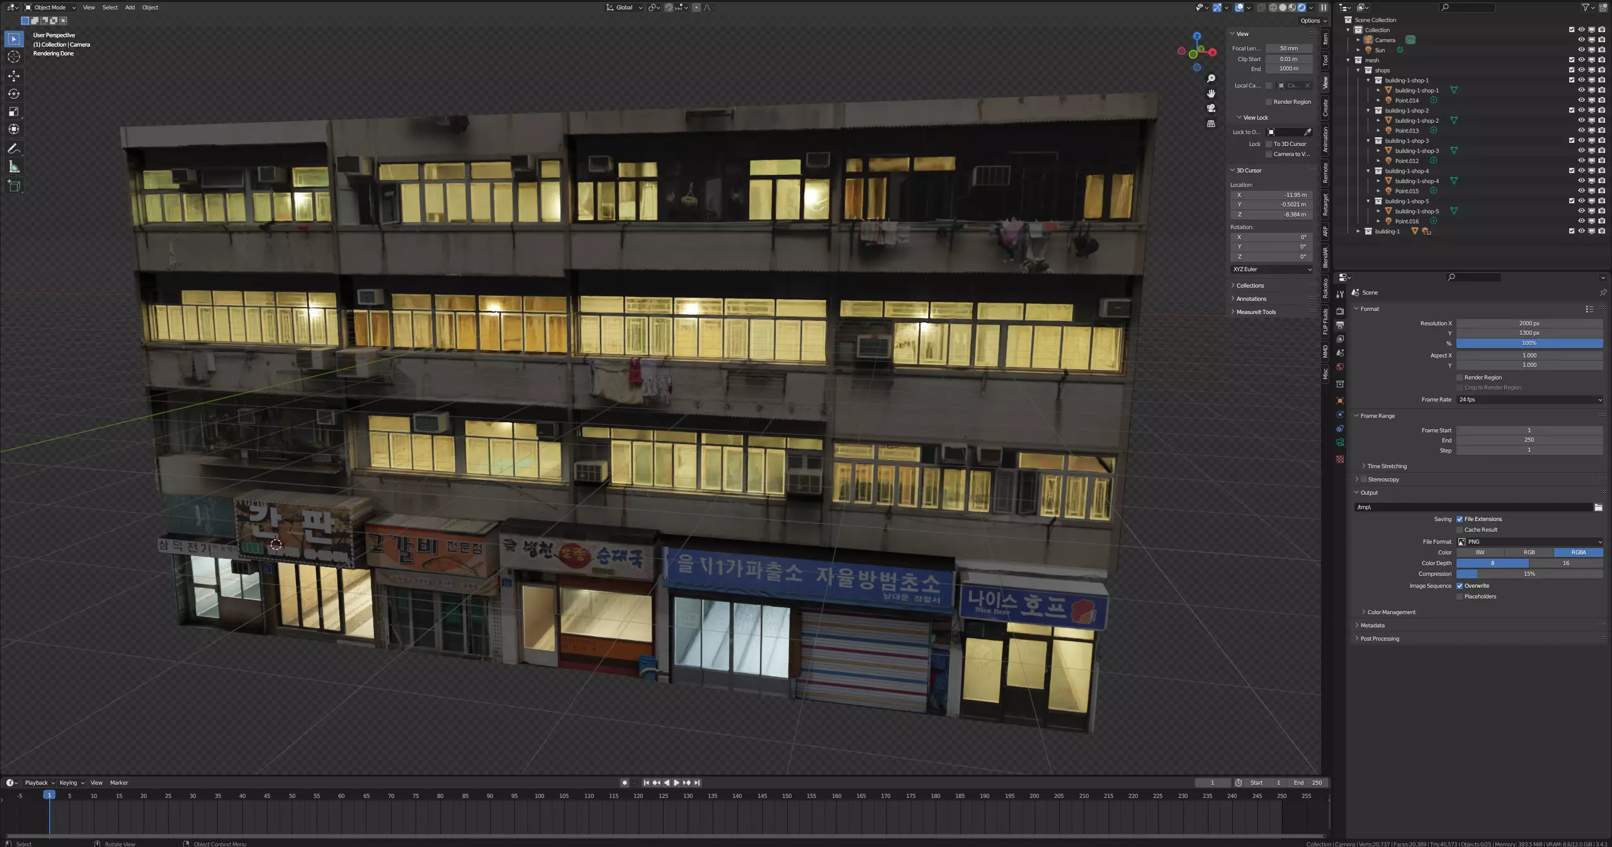Choose the Measure tool

pos(14,167)
